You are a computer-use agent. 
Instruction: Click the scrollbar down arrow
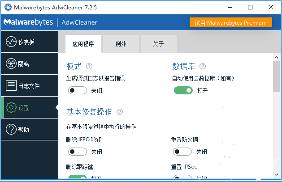(x=277, y=175)
